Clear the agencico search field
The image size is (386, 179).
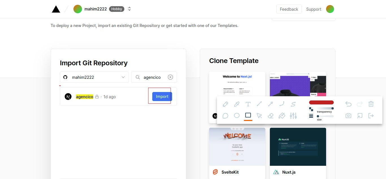click(x=170, y=77)
